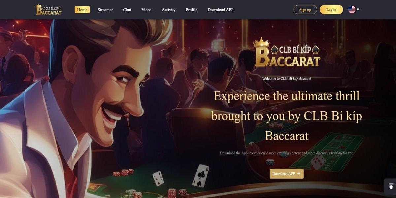Open the Home menu item
Image resolution: width=396 pixels, height=198 pixels.
coord(82,10)
